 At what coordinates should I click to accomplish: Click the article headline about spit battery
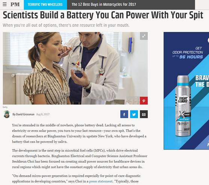[x=103, y=15]
